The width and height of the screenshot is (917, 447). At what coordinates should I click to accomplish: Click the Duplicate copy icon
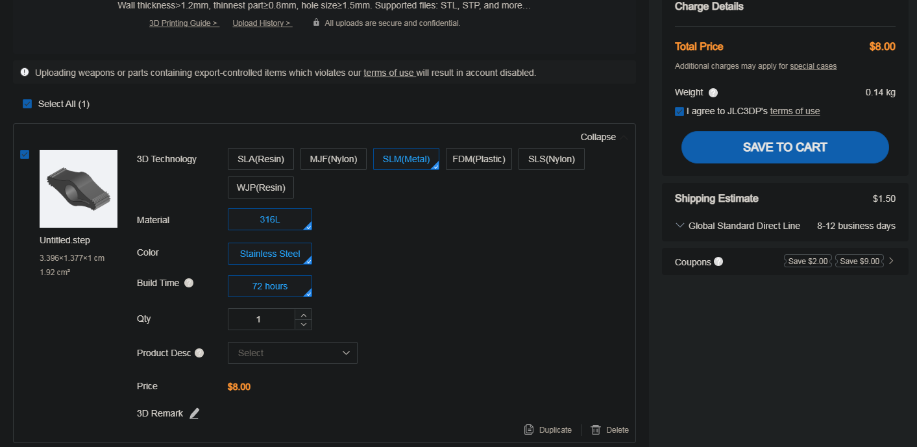[529, 429]
